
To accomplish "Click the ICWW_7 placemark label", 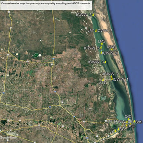I will tap(105, 31).
